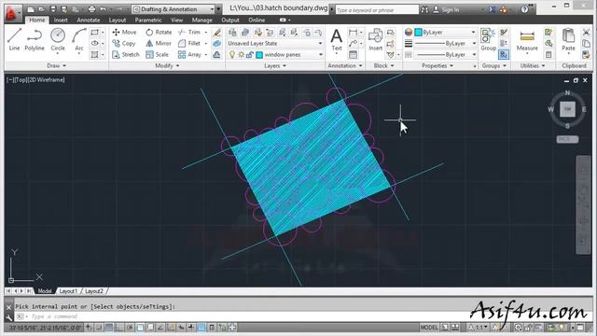Activate the Mirror tool

tap(159, 44)
